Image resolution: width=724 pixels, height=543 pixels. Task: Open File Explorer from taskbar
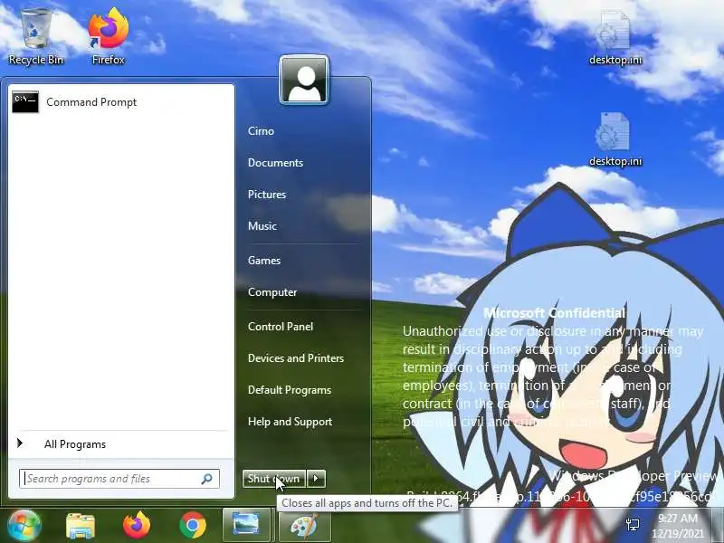click(x=81, y=526)
